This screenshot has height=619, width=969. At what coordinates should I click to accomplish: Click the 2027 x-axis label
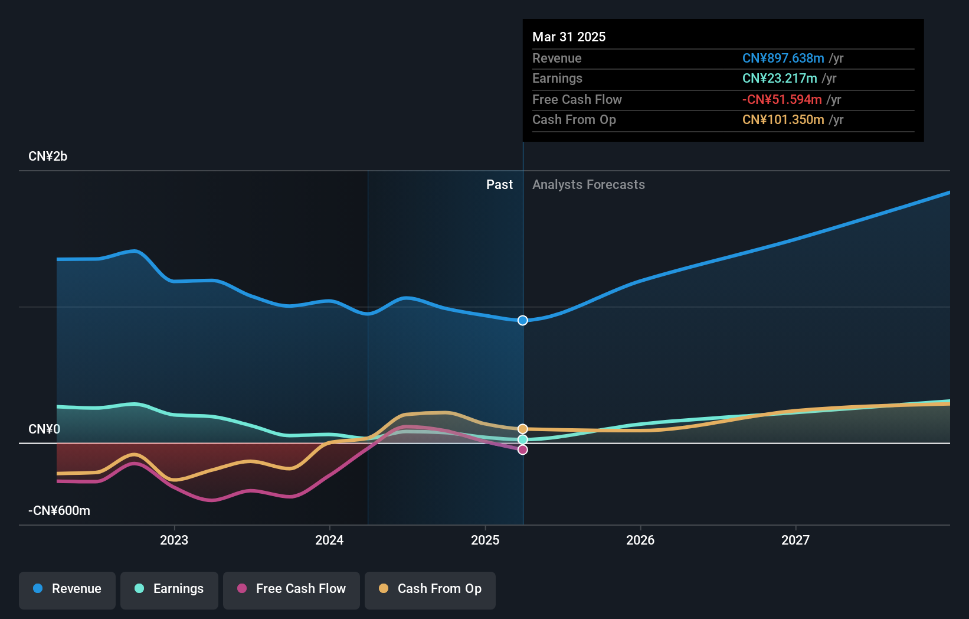click(x=796, y=540)
